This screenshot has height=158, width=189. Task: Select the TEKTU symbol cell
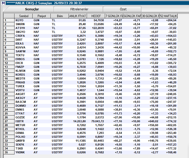(x=24, y=55)
